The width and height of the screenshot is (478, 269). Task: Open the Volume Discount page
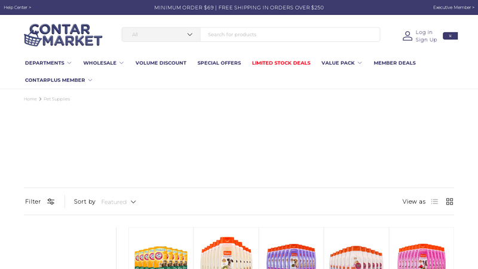click(x=161, y=63)
